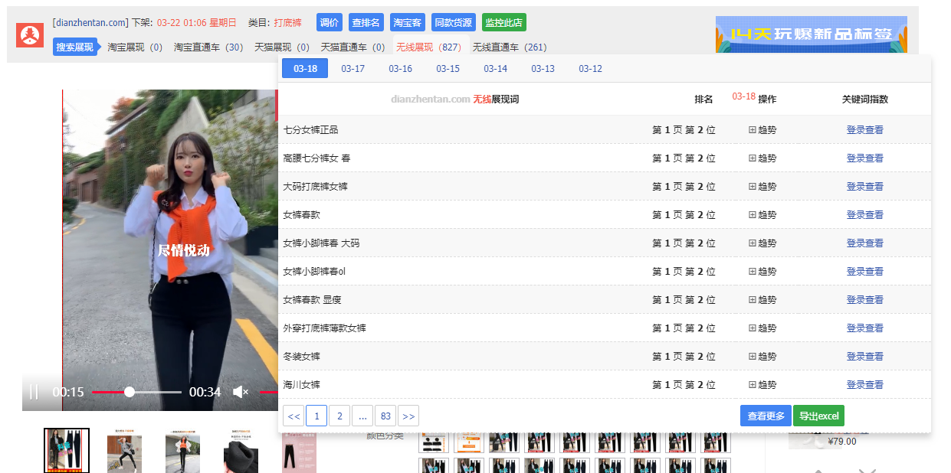Click 登录查看 for 女裤小脚裤春ol
Viewport: 951px width, 473px height.
(865, 271)
